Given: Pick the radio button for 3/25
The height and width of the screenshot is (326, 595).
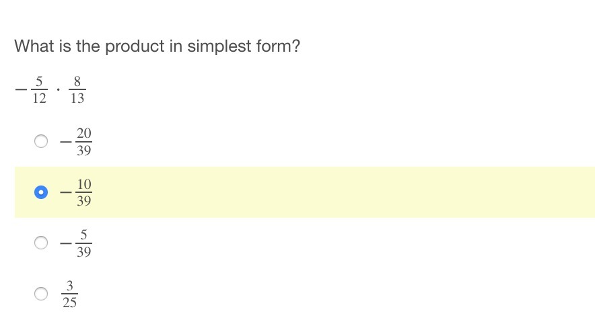Looking at the screenshot, I should (41, 293).
